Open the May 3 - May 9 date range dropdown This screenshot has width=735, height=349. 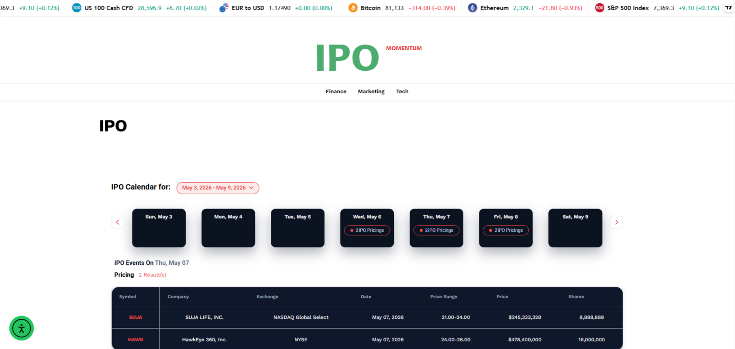point(218,188)
